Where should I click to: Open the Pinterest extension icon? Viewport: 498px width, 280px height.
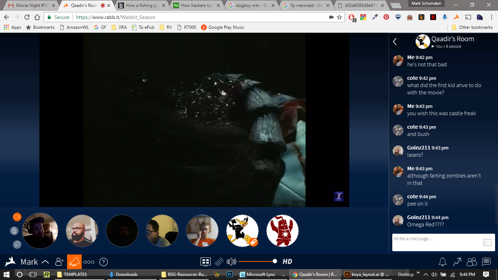click(386, 17)
